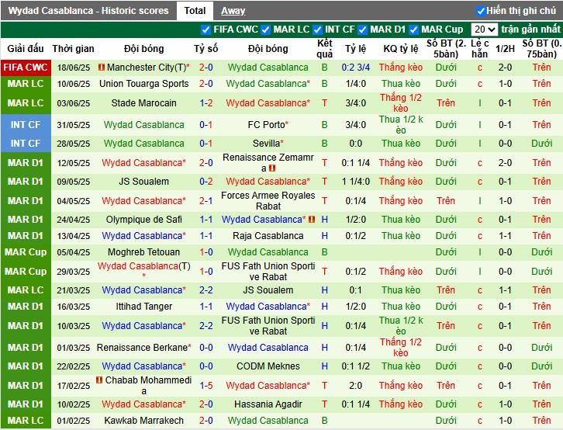Click INT CF label on 31/05/25 row
Viewport: 563px width, 430px height.
coord(26,125)
